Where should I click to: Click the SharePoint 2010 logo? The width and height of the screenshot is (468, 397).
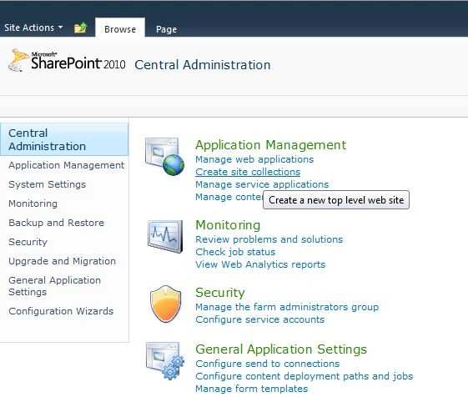67,60
